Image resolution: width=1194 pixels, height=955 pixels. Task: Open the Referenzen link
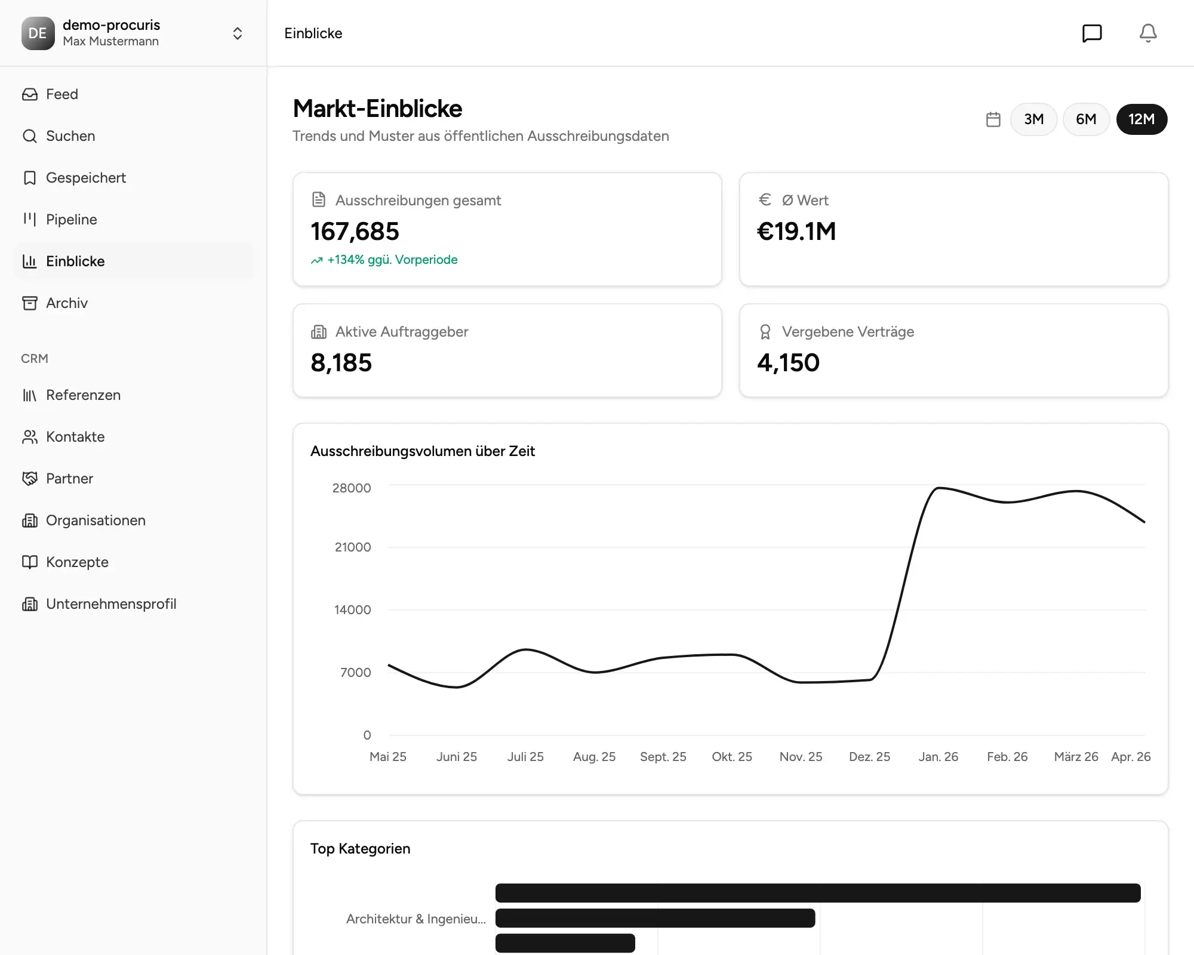[x=134, y=395]
